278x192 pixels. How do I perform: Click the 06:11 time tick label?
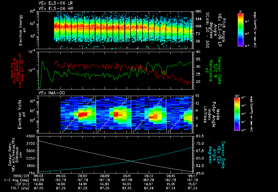coord(127,176)
